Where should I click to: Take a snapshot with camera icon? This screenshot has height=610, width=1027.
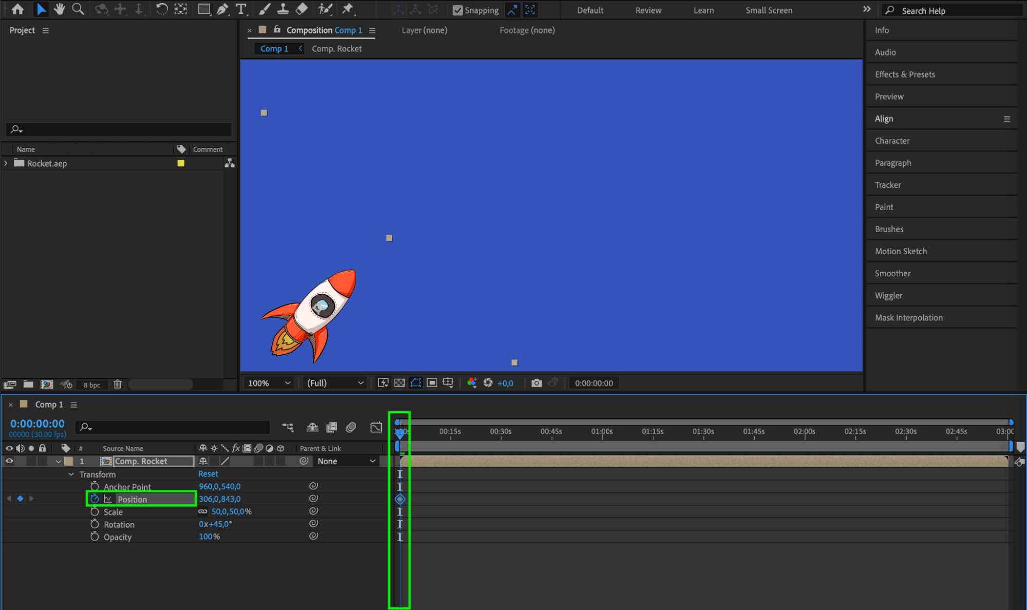(x=536, y=383)
